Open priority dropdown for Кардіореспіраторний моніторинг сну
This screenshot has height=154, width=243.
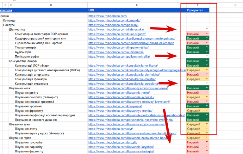pos(207,38)
